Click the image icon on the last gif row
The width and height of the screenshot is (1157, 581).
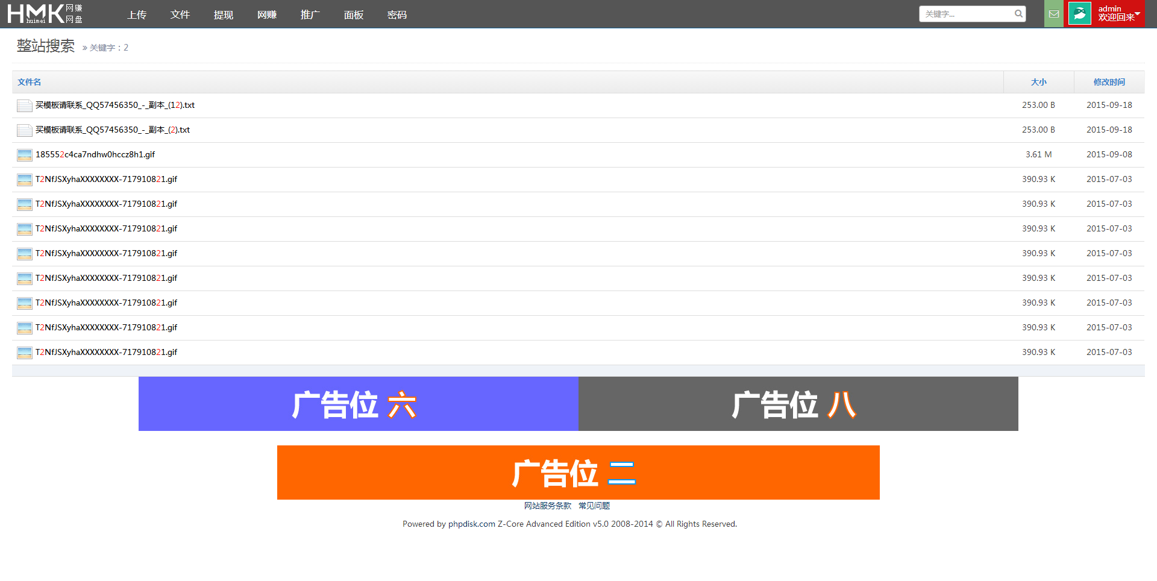click(24, 352)
